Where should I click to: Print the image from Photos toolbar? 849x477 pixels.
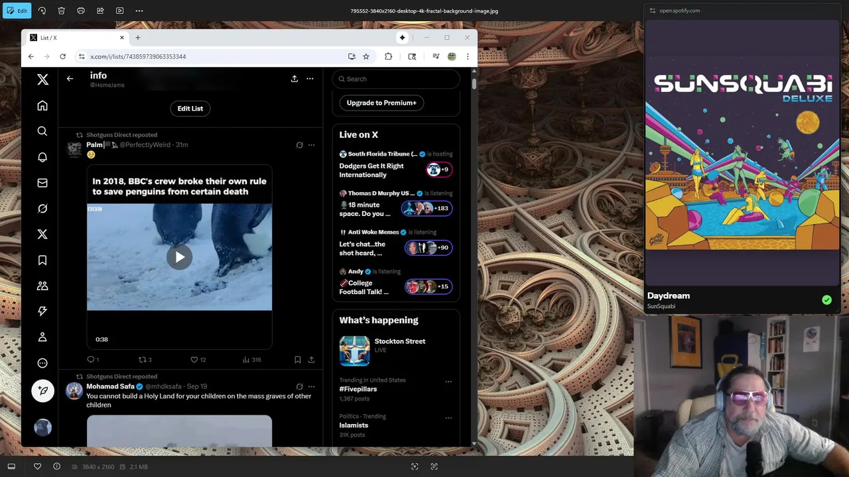click(x=81, y=11)
